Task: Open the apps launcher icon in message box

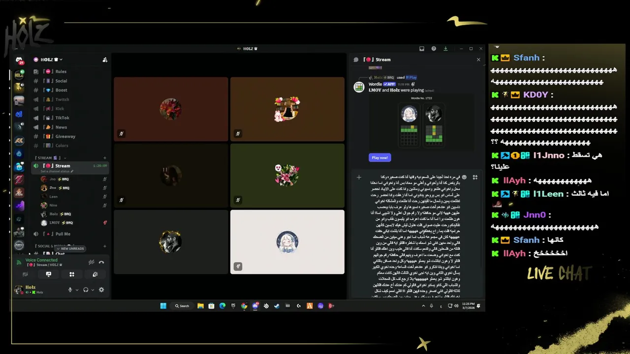Action: [x=475, y=177]
